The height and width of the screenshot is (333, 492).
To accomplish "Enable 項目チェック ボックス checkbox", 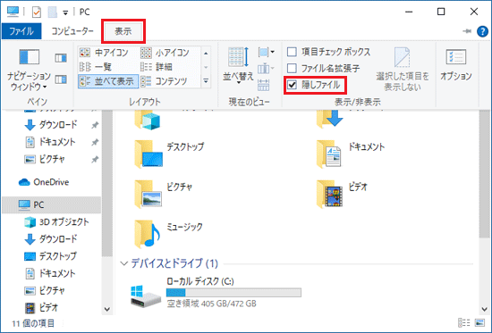I will pos(292,52).
